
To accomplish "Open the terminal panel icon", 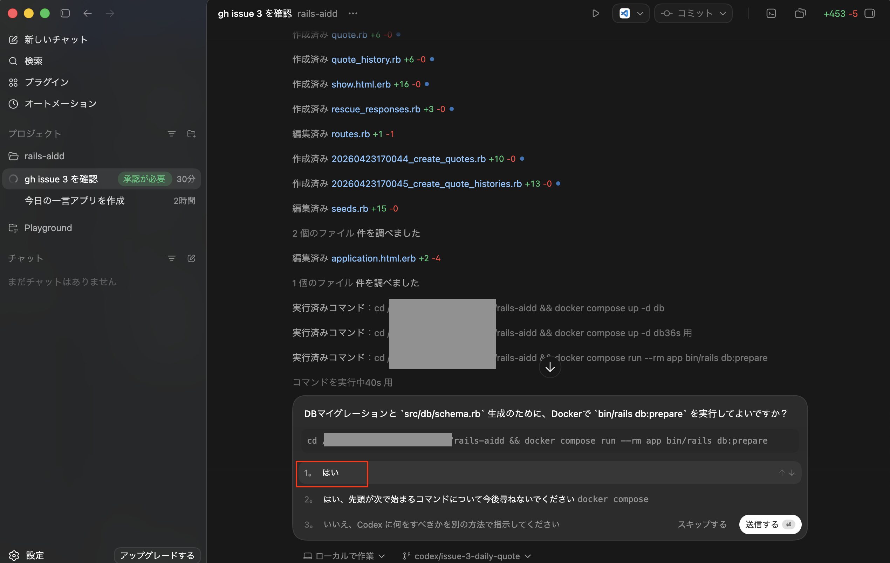I will point(771,14).
